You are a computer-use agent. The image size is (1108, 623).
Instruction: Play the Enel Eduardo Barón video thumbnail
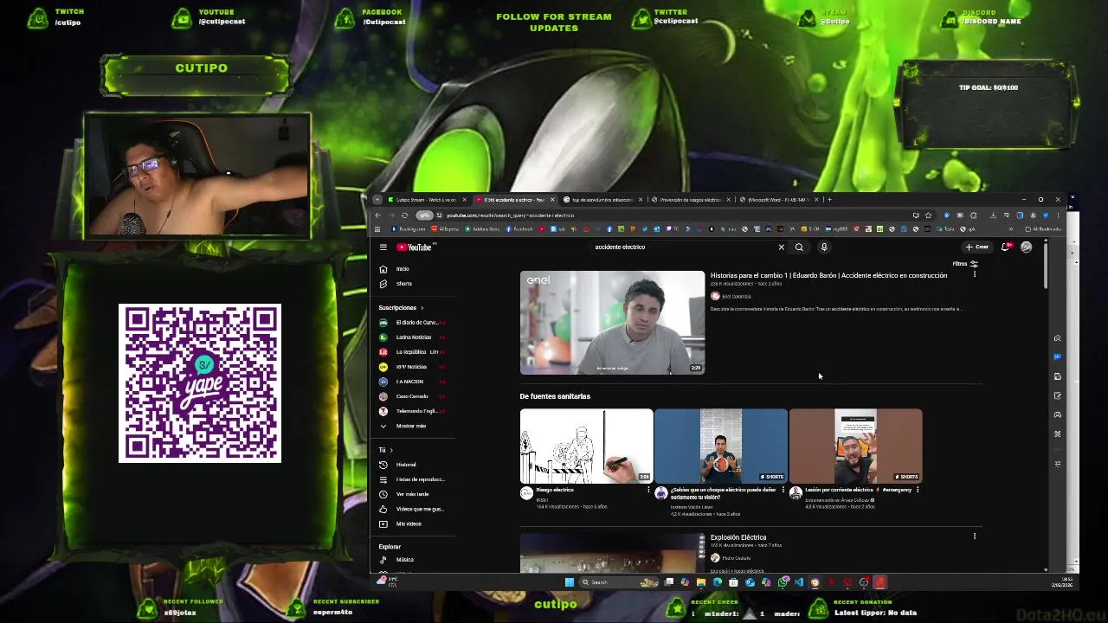pos(612,323)
